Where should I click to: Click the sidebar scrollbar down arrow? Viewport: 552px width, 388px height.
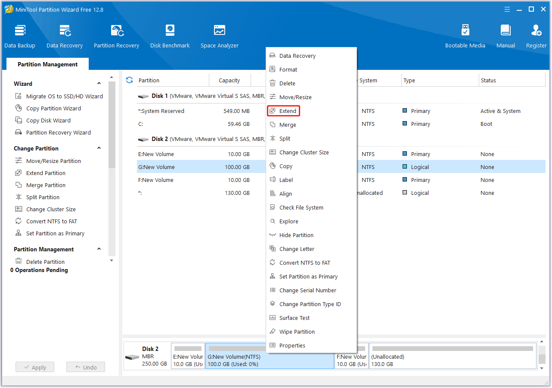click(x=112, y=260)
